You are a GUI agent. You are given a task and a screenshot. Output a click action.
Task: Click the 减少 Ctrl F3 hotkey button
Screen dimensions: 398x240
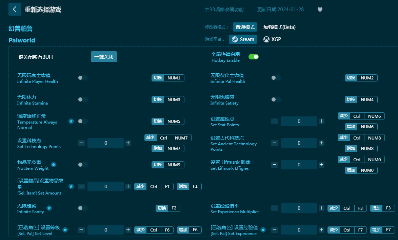[x=347, y=208]
